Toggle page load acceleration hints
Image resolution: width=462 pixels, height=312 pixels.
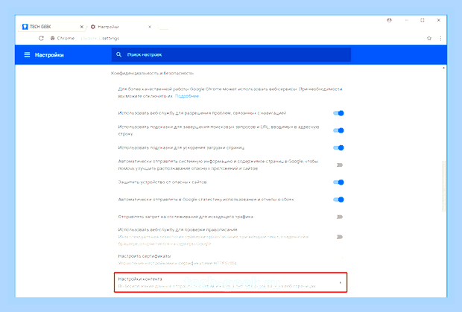click(338, 147)
